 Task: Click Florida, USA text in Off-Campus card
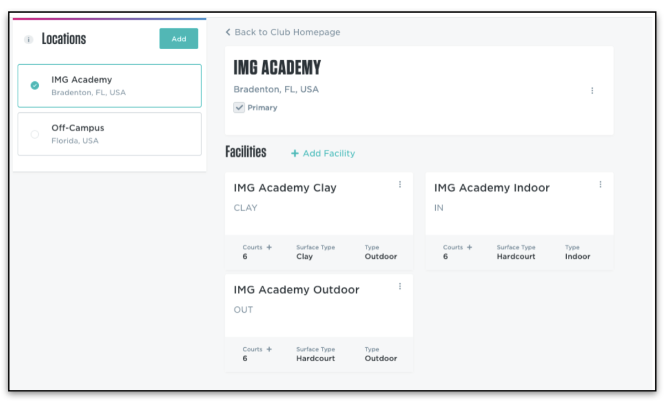click(75, 141)
